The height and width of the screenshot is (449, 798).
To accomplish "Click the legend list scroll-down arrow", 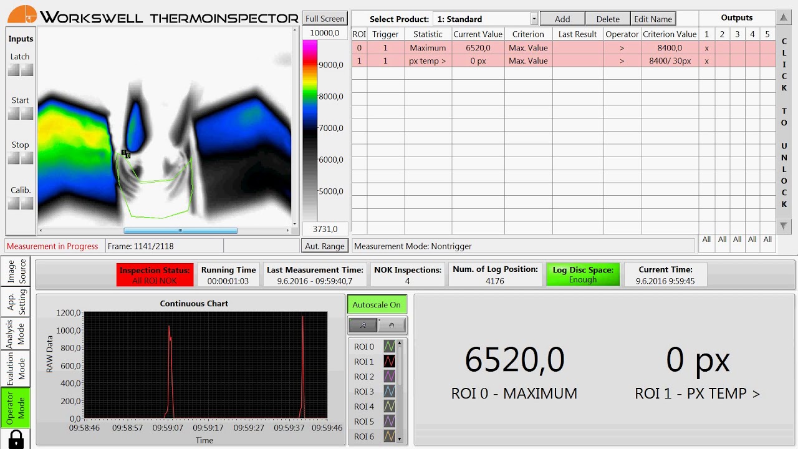I will pyautogui.click(x=400, y=439).
